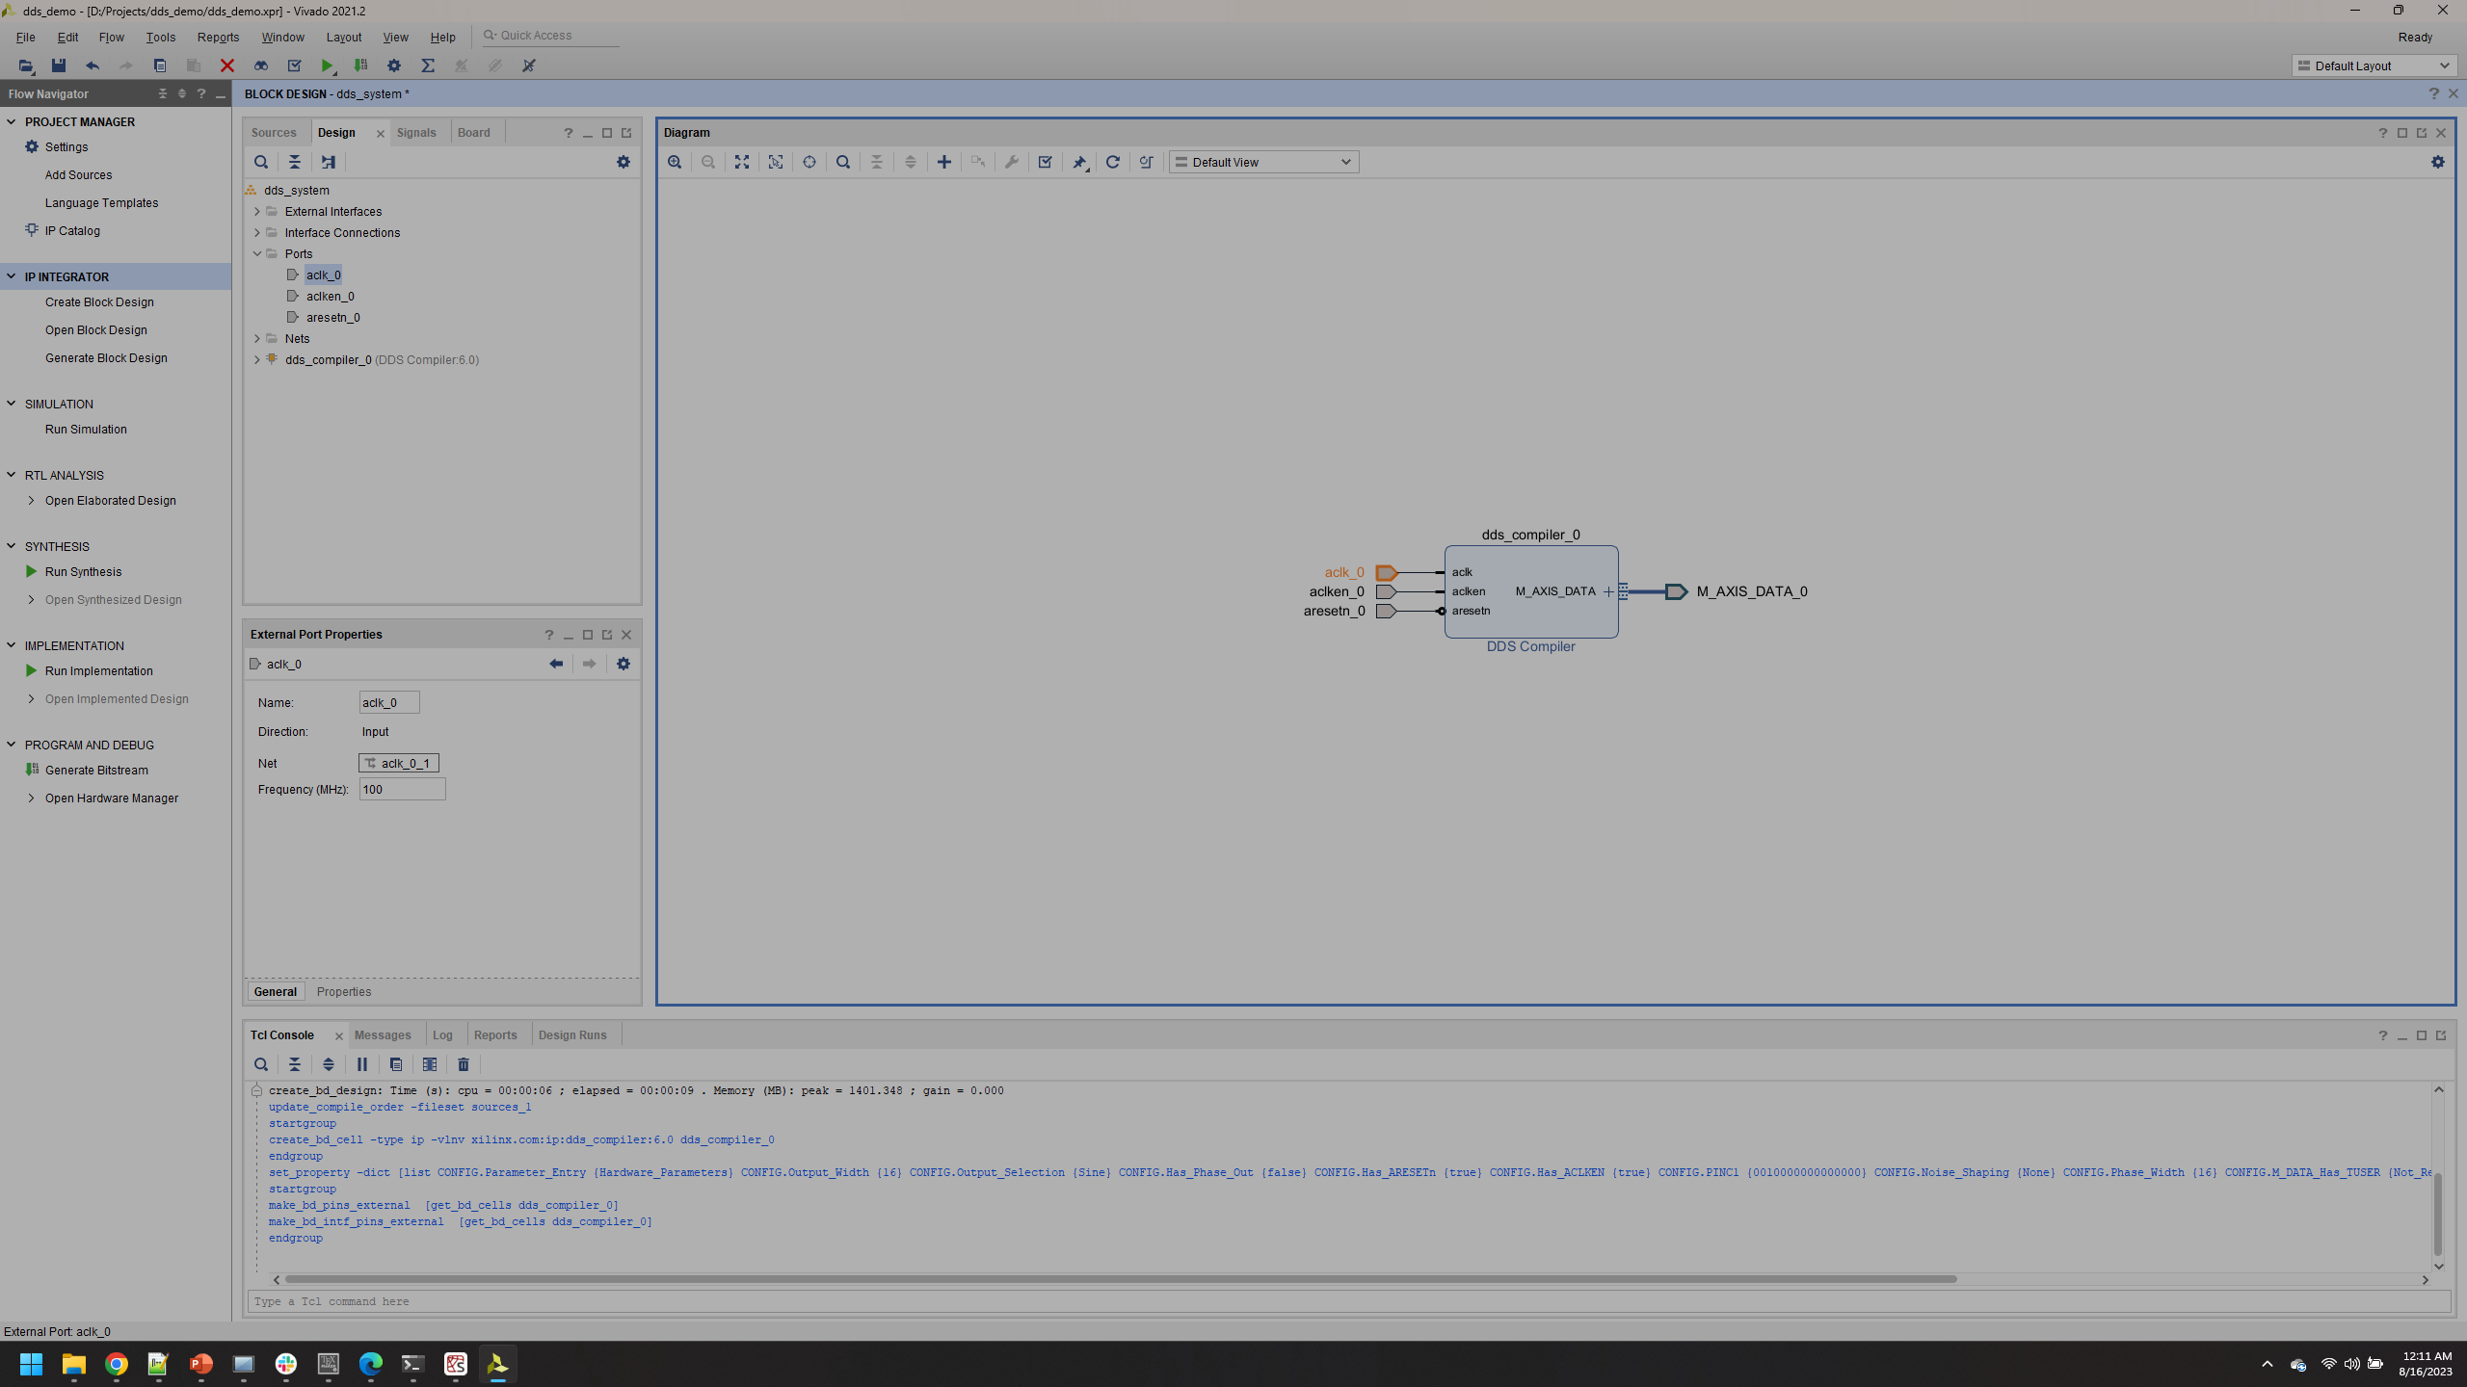
Task: Click Validate Design icon in Diagram toolbar
Action: pos(1045,162)
